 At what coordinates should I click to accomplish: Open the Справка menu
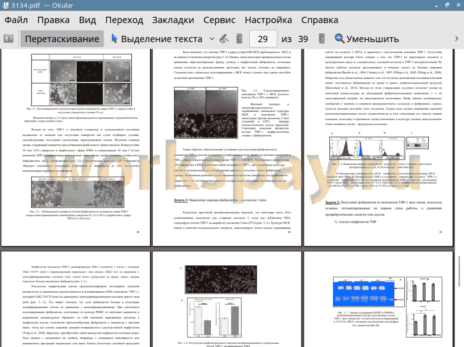(x=320, y=20)
